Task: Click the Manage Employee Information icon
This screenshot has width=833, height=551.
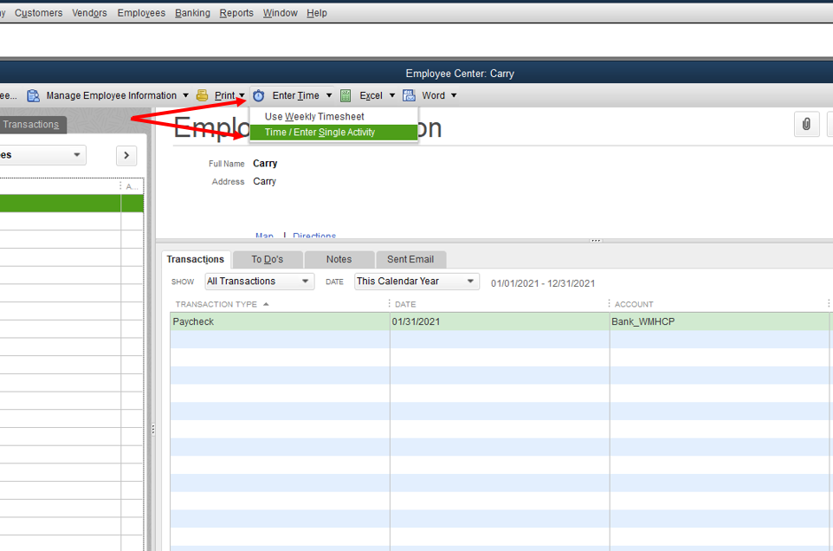Action: point(32,95)
